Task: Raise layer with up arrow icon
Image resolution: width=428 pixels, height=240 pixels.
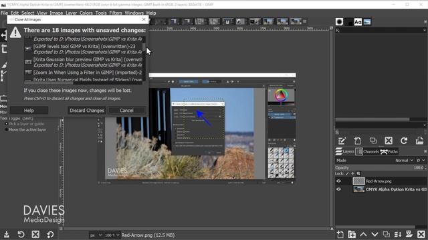Action: pyautogui.click(x=363, y=234)
